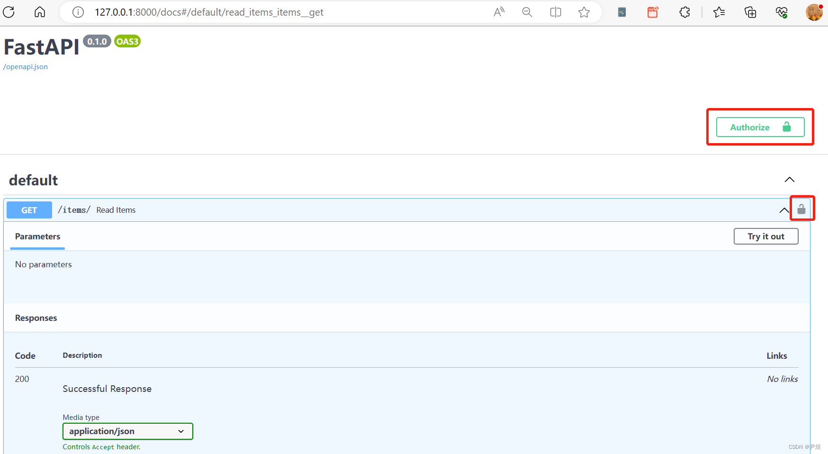828x454 pixels.
Task: Open the user profile avatar
Action: click(814, 12)
